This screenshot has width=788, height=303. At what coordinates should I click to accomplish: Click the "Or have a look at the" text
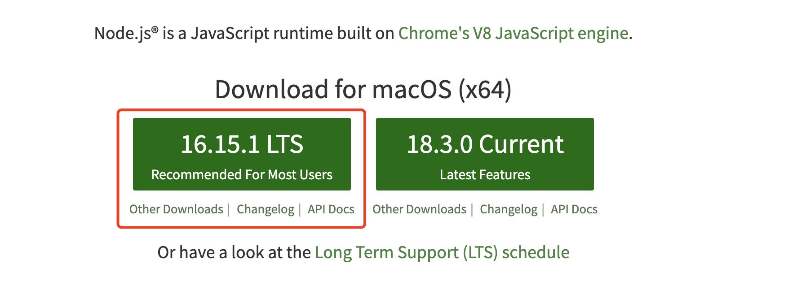[x=234, y=253]
